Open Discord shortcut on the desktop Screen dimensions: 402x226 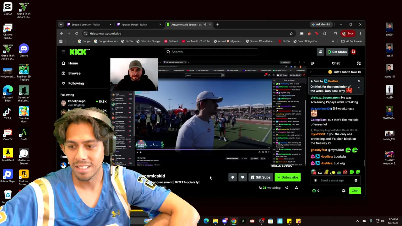coord(24,51)
